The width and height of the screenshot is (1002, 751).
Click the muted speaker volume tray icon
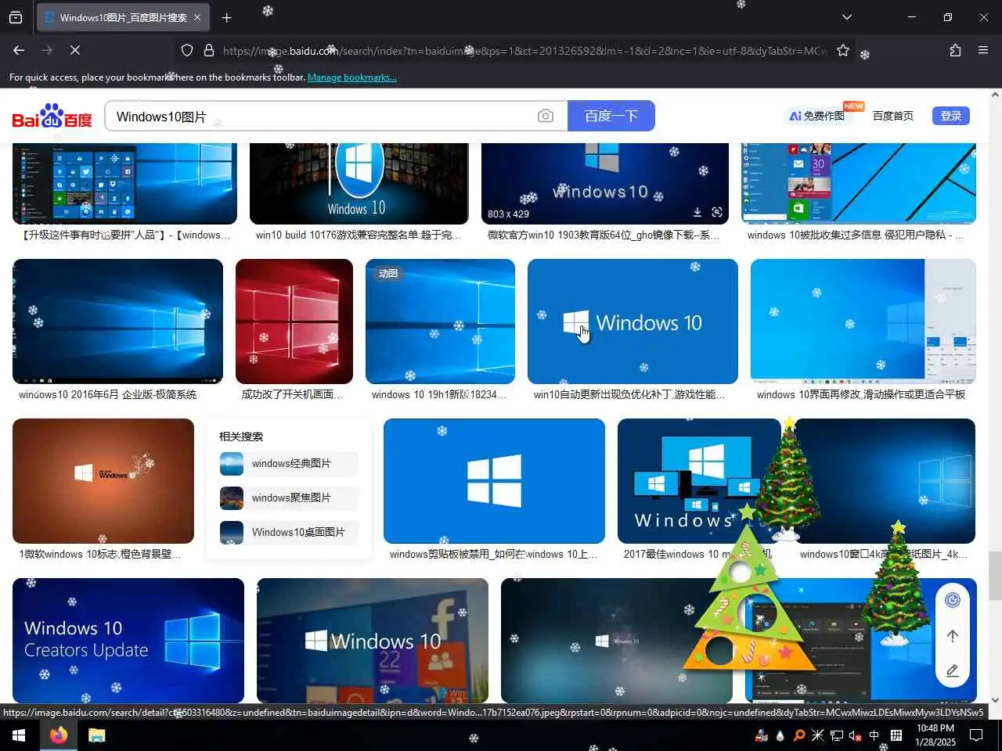856,735
